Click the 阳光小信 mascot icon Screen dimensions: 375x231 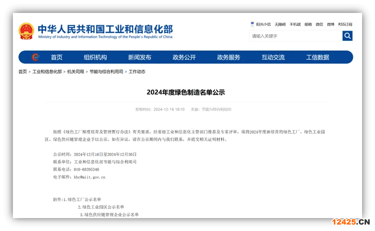(x=252, y=24)
